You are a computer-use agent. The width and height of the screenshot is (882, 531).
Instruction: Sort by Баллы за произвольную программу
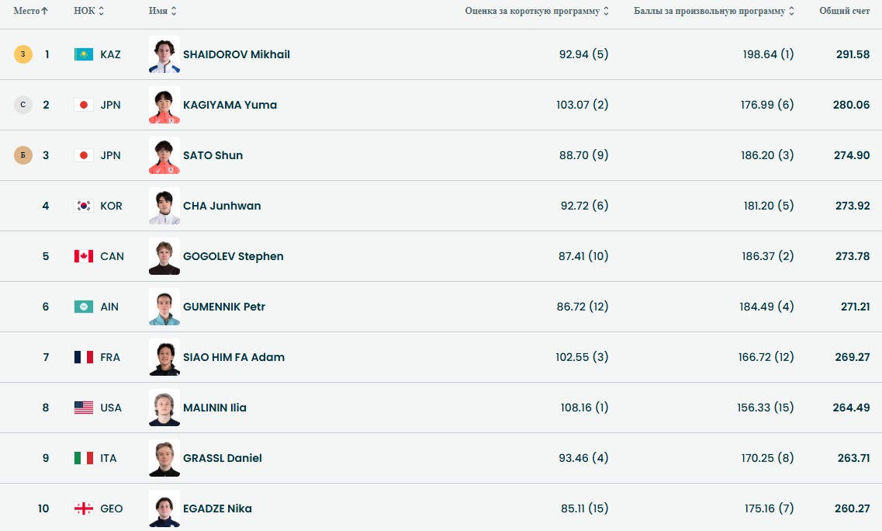point(714,11)
